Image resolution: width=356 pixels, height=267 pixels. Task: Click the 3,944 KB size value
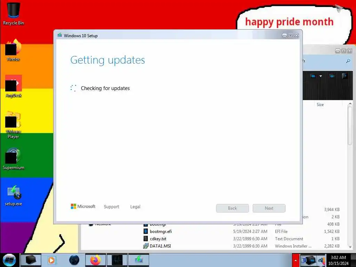coord(332,209)
